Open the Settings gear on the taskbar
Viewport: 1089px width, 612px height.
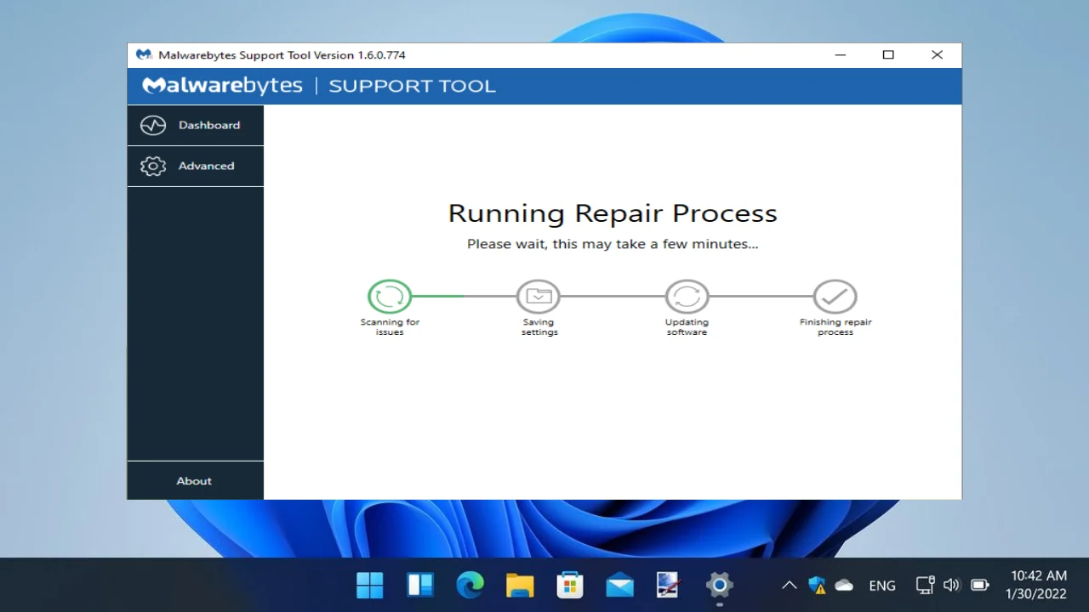coord(720,585)
